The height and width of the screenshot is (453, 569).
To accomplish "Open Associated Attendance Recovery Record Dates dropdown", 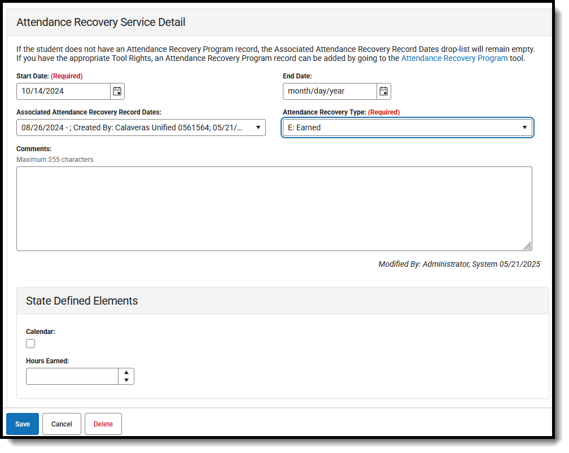I will (x=141, y=127).
